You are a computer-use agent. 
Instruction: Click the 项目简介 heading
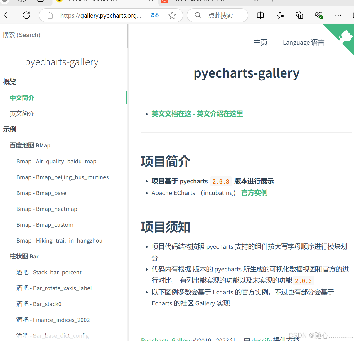[166, 162]
